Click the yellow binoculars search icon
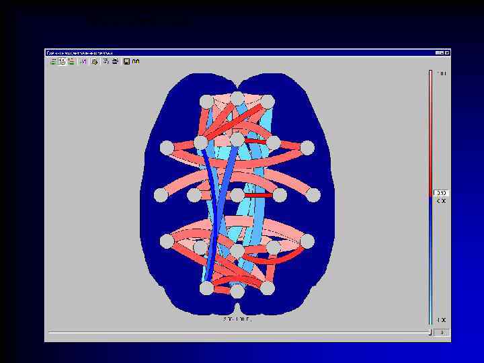 136,61
